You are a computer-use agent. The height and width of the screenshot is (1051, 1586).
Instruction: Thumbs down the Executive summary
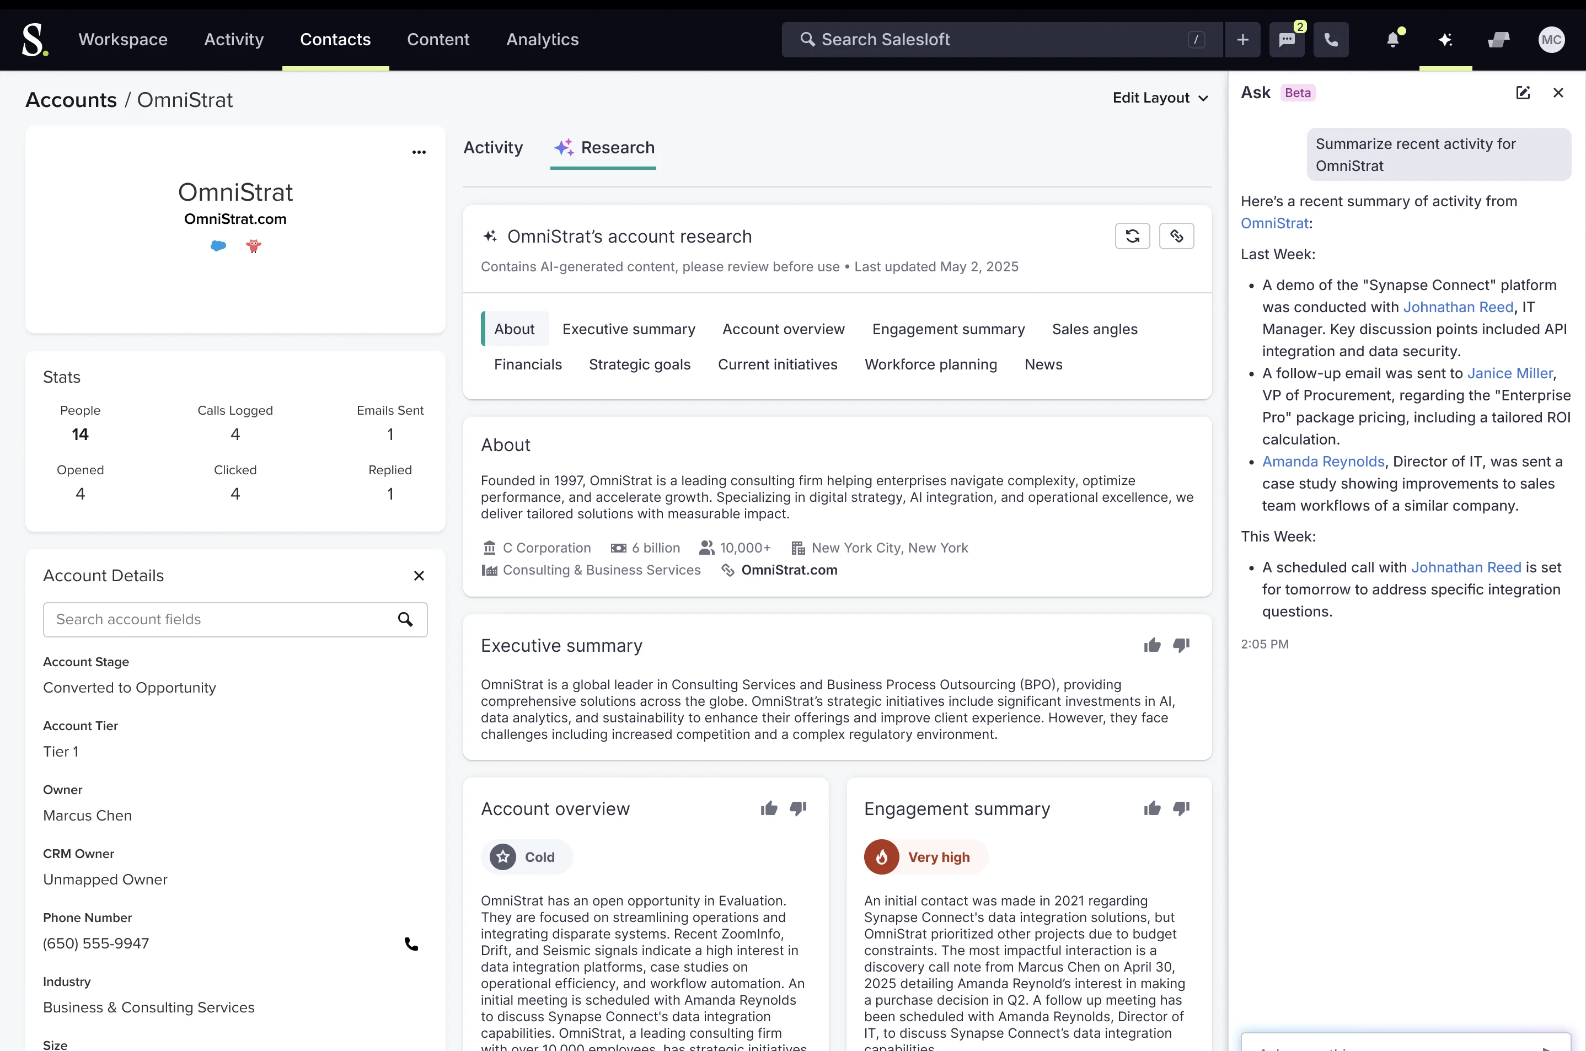click(1181, 645)
